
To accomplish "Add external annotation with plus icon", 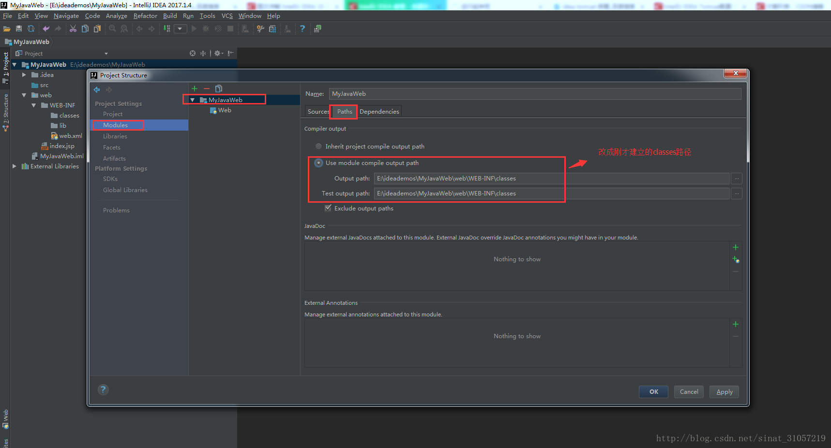I will [736, 324].
